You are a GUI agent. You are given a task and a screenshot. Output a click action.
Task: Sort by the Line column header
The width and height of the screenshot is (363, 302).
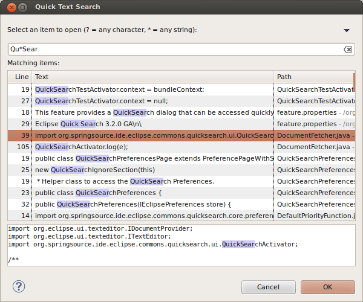point(20,77)
